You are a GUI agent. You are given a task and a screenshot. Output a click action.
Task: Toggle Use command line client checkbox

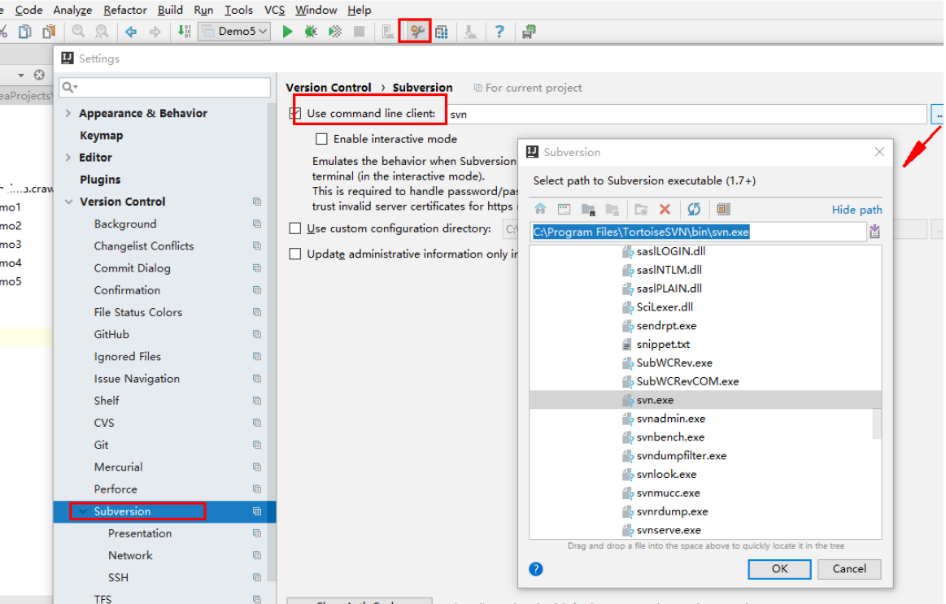coord(295,113)
